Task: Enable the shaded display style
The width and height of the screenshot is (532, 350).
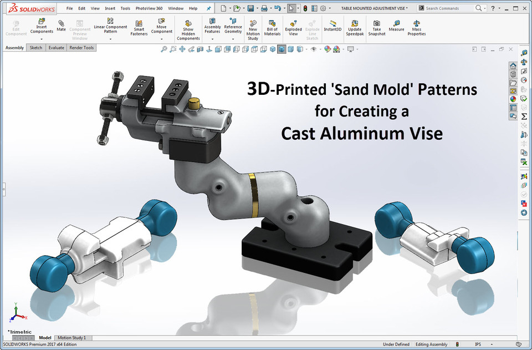Action: tap(290, 49)
